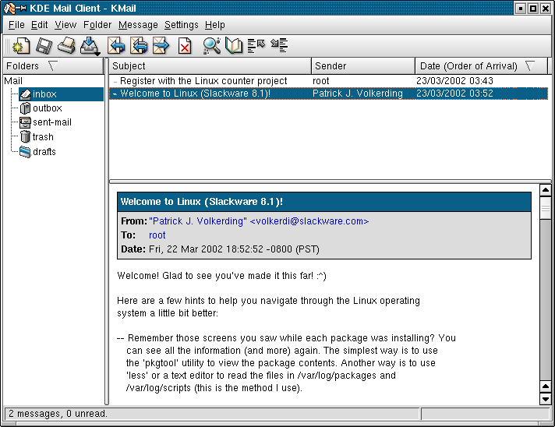Screen dimensions: 555x427
Task: Open the Settings menu
Action: 181,25
